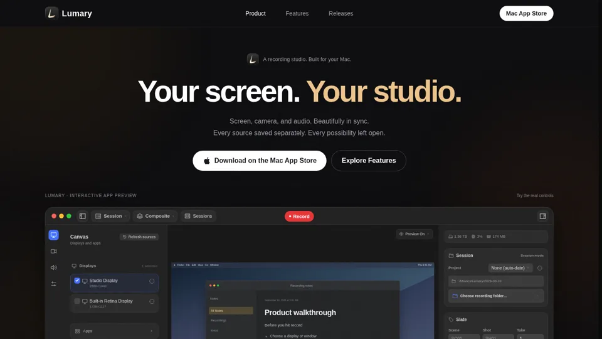This screenshot has height=339, width=602.
Task: Select All Notes in the preview Notes window
Action: (x=231, y=311)
